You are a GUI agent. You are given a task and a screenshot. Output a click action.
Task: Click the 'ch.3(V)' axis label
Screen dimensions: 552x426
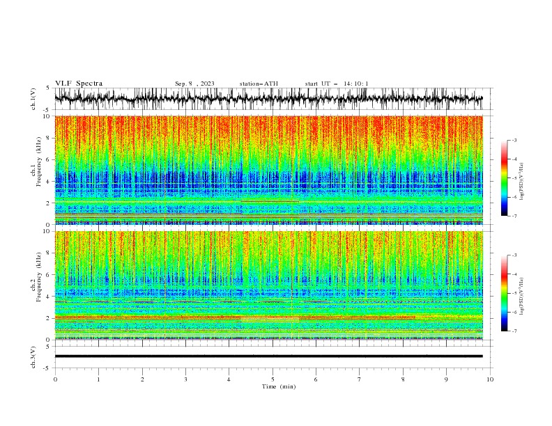coord(33,357)
